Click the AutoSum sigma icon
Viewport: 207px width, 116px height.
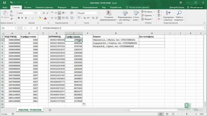(x=159, y=12)
